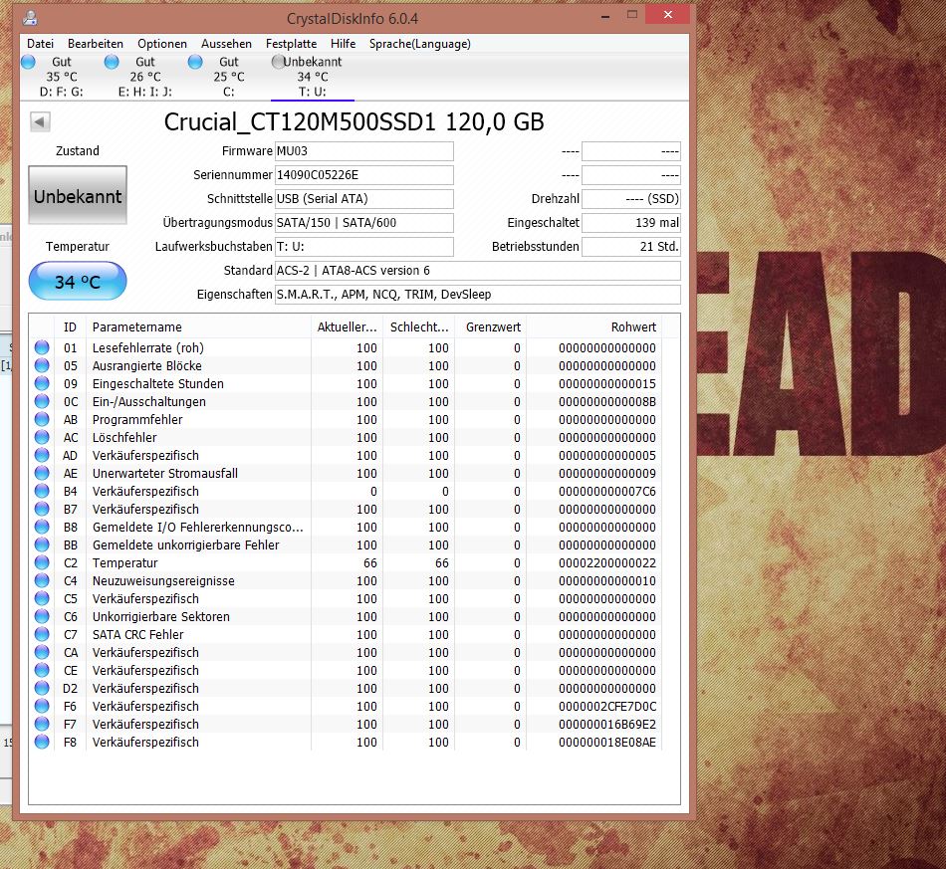Click the gray status circle for drive T: U:
The width and height of the screenshot is (946, 869).
coord(278,62)
